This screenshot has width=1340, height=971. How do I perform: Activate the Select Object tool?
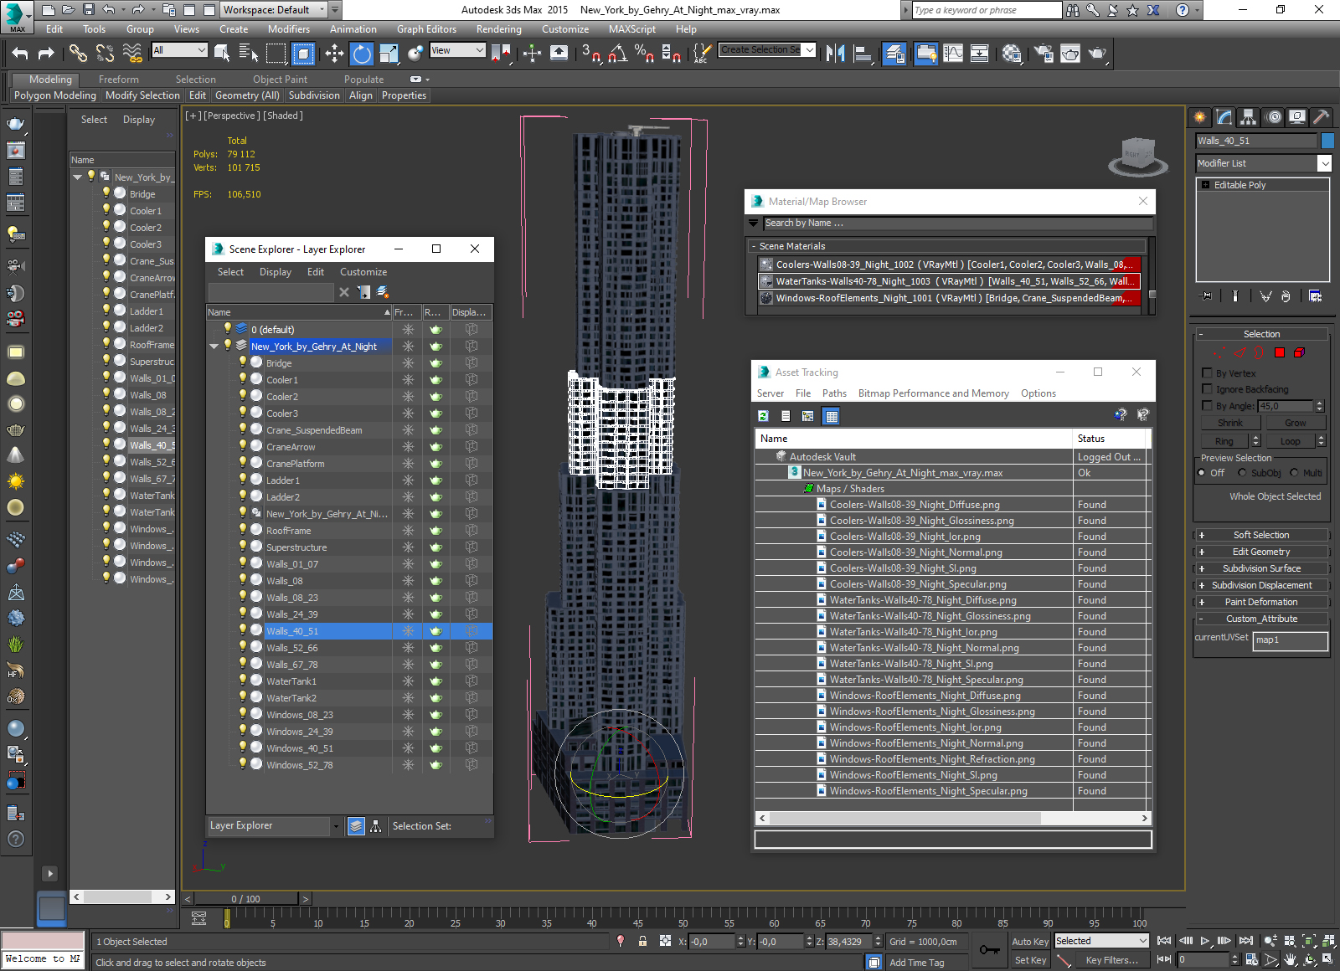(x=222, y=54)
